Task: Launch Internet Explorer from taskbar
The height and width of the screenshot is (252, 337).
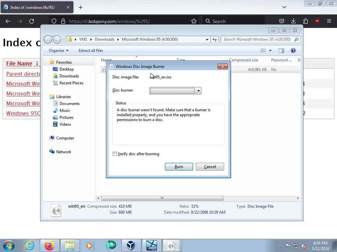Action: click(29, 245)
